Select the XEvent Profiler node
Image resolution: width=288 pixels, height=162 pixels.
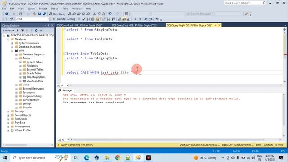(23, 130)
